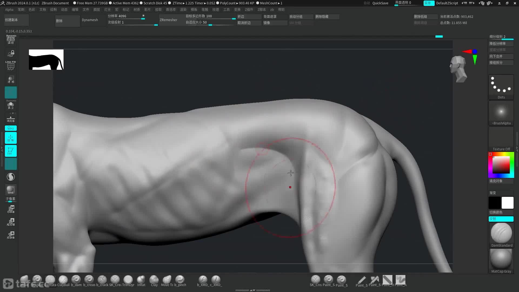Toggle the Edit mode button
Screen dimensions: 519x292
[11, 151]
